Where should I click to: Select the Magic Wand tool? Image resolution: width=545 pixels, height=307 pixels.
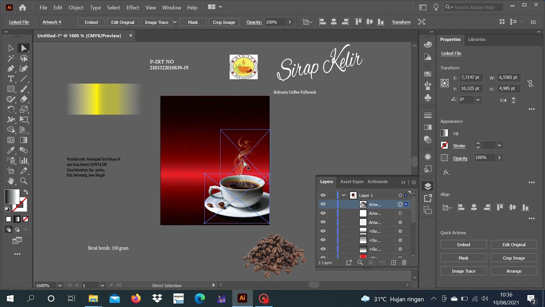[11, 58]
